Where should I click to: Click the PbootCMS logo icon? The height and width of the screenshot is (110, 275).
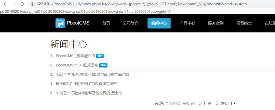tap(60, 23)
